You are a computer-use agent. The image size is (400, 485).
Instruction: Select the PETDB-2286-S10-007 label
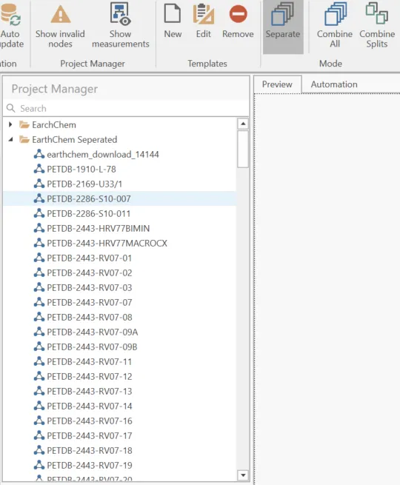(89, 199)
